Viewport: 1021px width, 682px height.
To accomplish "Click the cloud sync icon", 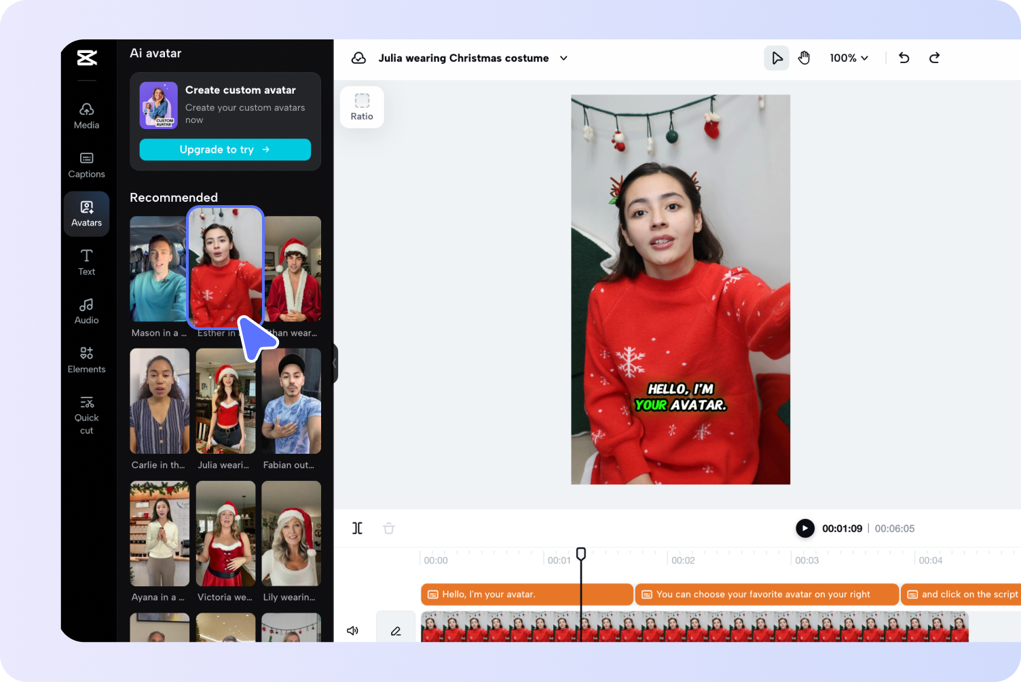I will pyautogui.click(x=358, y=58).
